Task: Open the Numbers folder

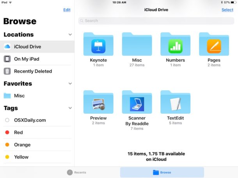Action: (x=175, y=44)
